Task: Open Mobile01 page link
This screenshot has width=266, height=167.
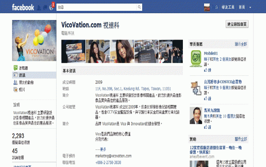Action: pyautogui.click(x=211, y=53)
